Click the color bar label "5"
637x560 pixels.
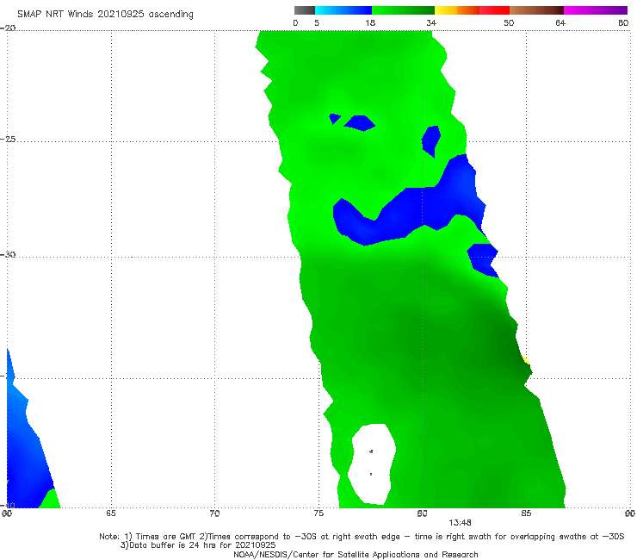317,23
